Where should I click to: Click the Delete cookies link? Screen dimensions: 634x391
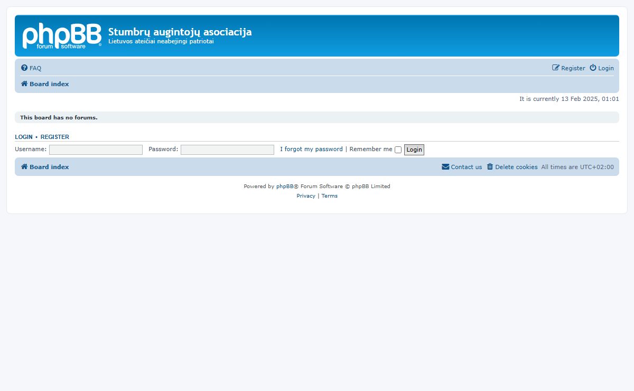516,167
